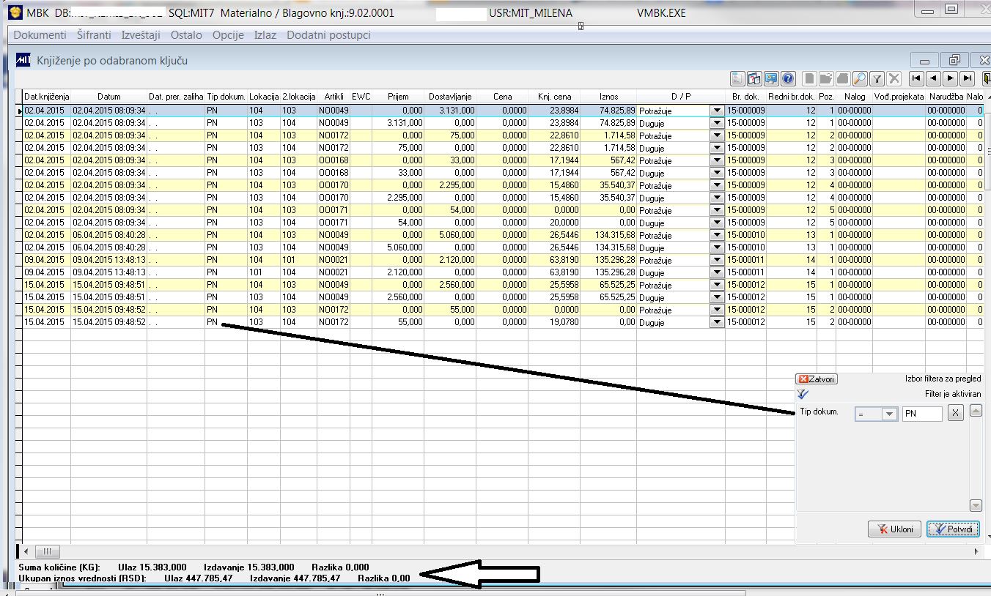
Task: Click filter panel scroll down arrow
Action: tap(976, 505)
